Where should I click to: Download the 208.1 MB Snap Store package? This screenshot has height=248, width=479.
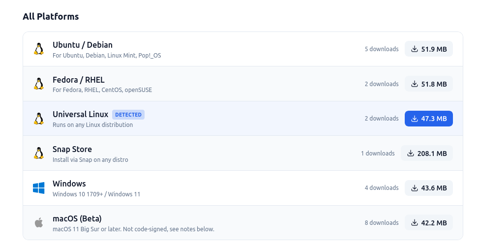426,153
